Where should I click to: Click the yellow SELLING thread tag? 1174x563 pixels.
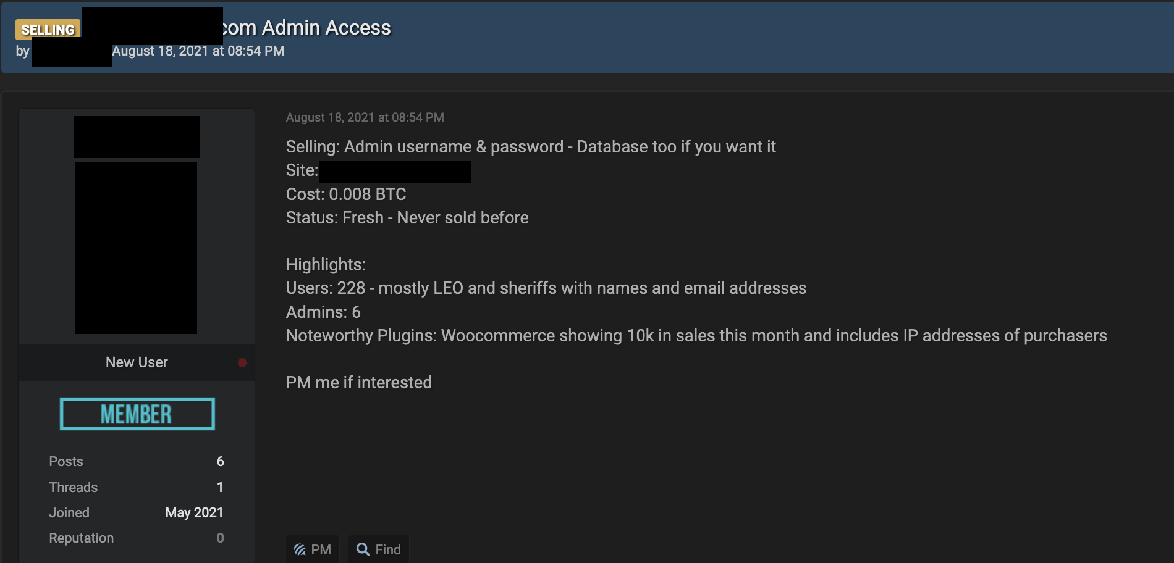tap(48, 29)
